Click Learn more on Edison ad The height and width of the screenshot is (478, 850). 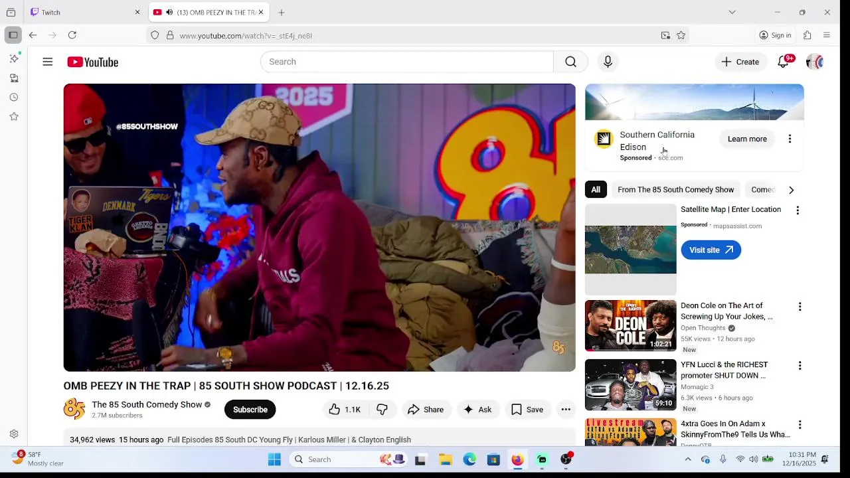(747, 139)
